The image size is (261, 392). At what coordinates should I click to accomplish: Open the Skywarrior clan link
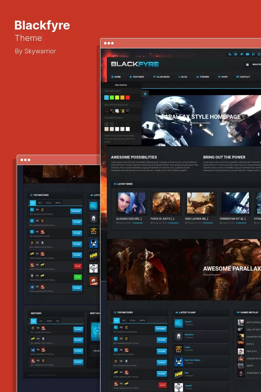pyautogui.click(x=189, y=334)
